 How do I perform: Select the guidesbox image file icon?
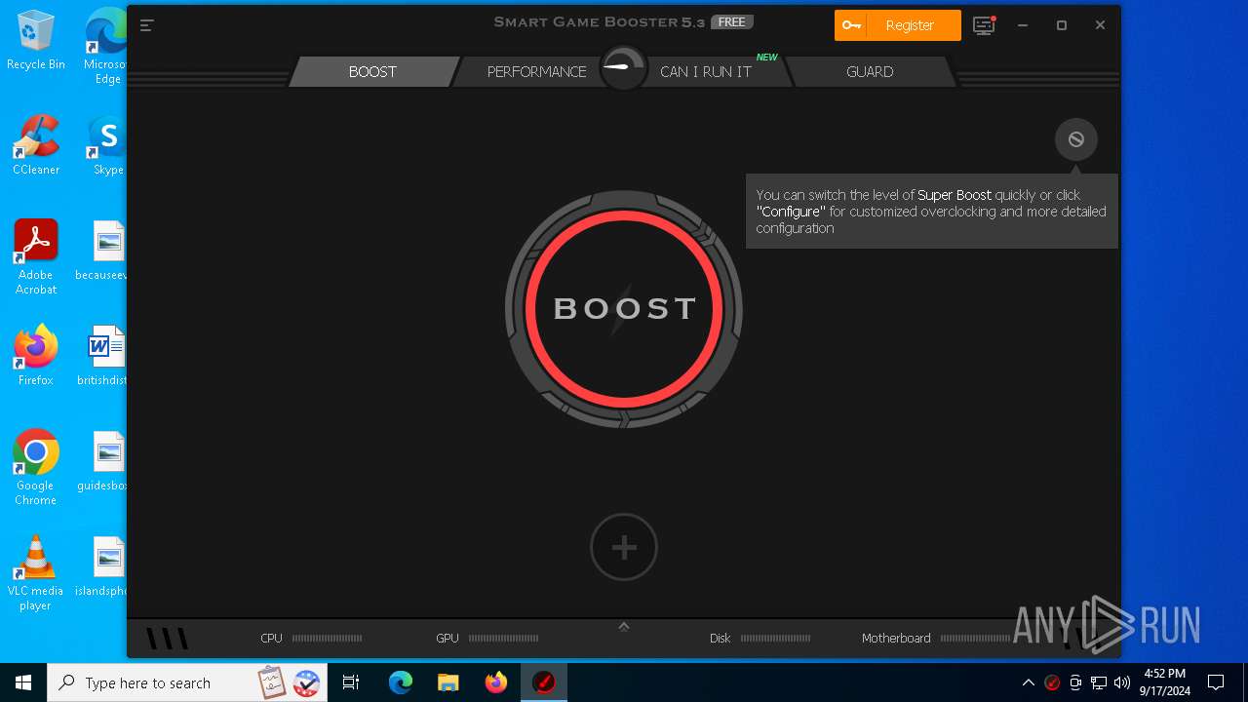105,461
